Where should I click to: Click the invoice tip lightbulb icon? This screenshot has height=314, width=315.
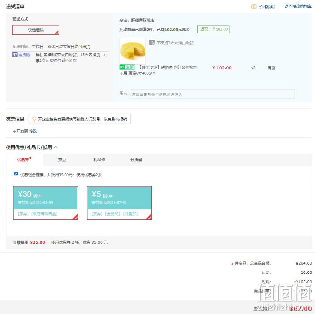[x=34, y=119]
